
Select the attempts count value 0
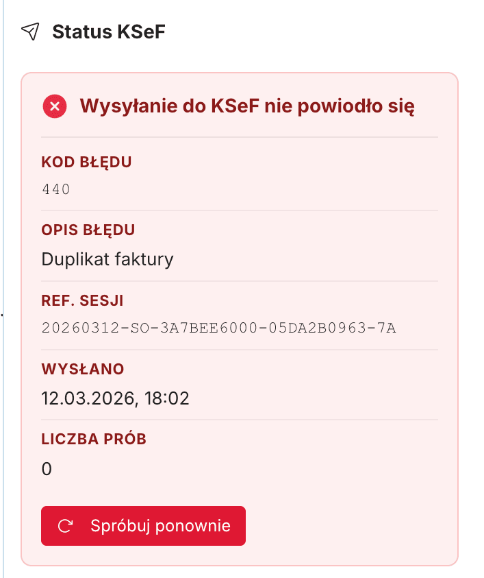47,469
